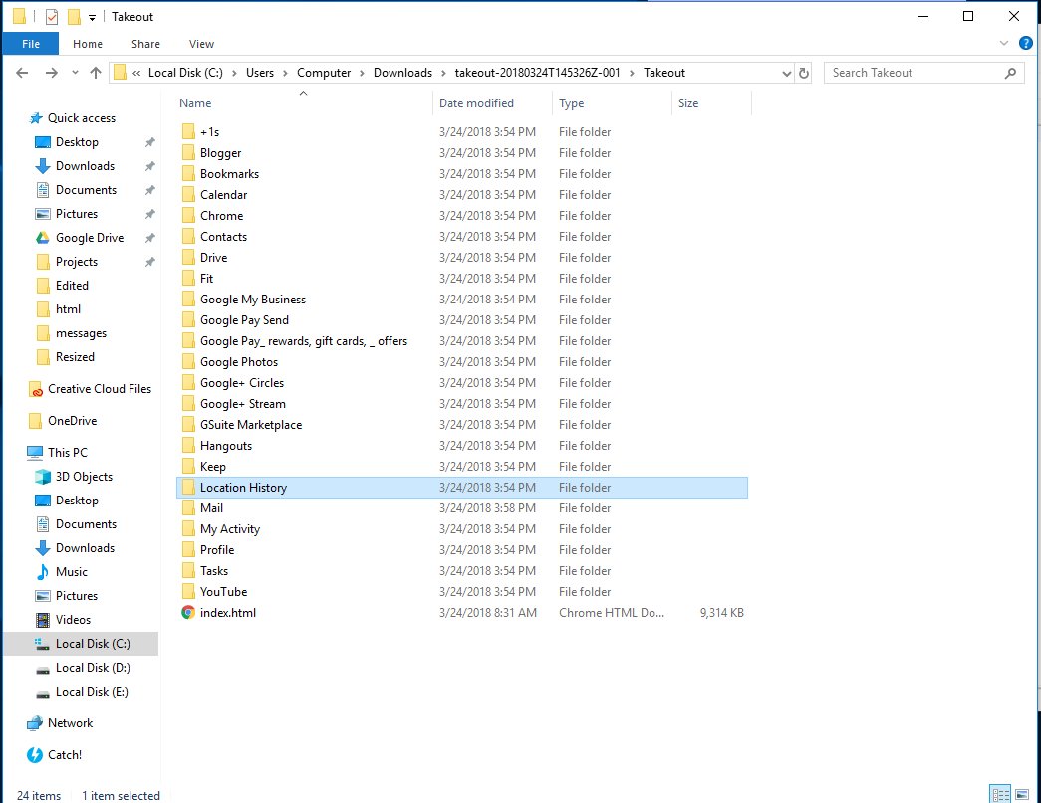Select the My Activity folder
Screen dimensions: 1041x803
click(230, 529)
